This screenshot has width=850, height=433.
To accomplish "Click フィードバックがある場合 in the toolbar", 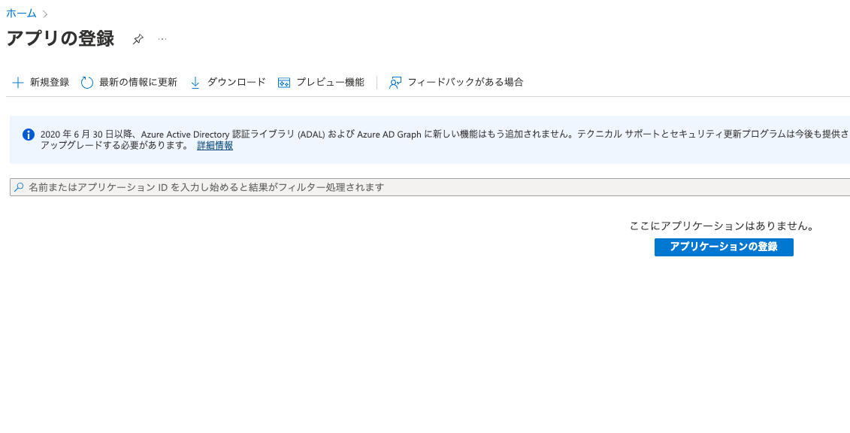I will [x=465, y=82].
